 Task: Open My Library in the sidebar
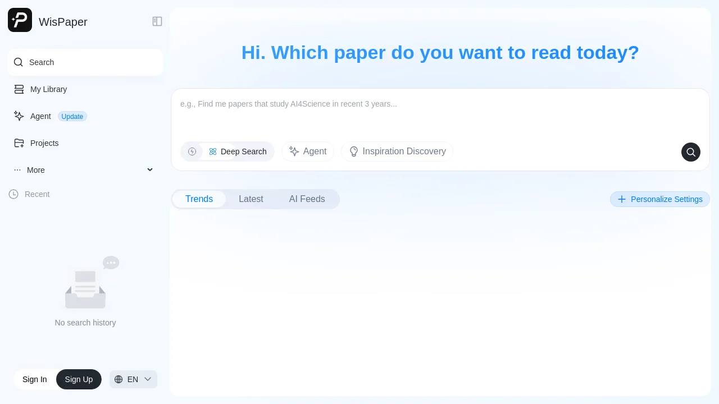(85, 89)
